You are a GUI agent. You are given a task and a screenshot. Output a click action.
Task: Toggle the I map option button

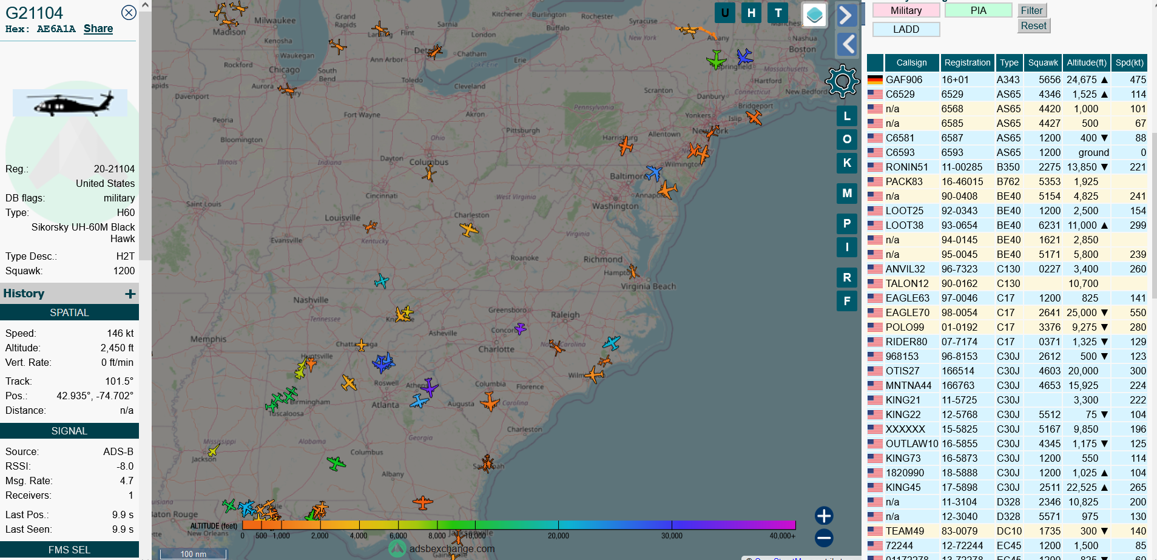pyautogui.click(x=847, y=247)
